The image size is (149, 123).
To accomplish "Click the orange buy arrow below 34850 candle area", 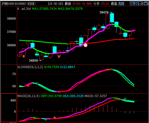I will (24, 56).
